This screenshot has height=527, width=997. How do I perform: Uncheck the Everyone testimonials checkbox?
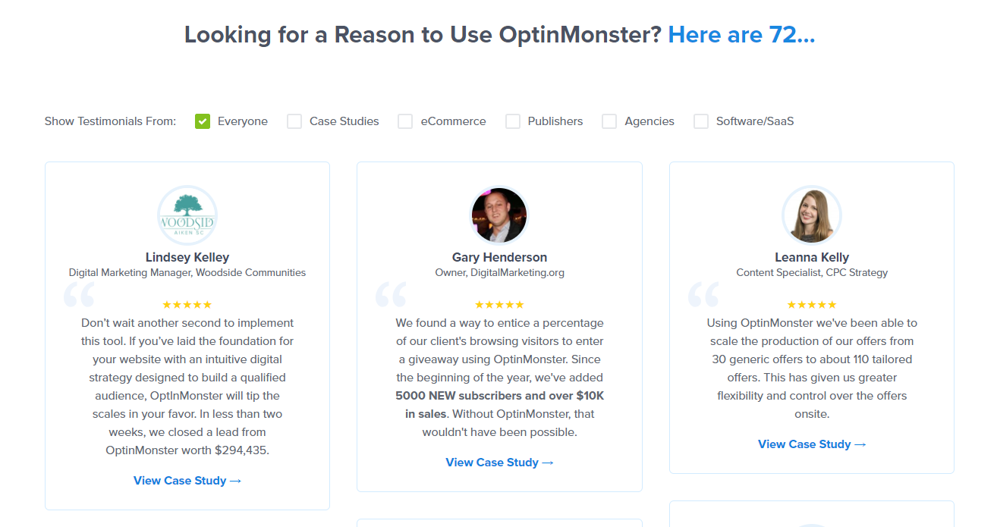pyautogui.click(x=203, y=121)
